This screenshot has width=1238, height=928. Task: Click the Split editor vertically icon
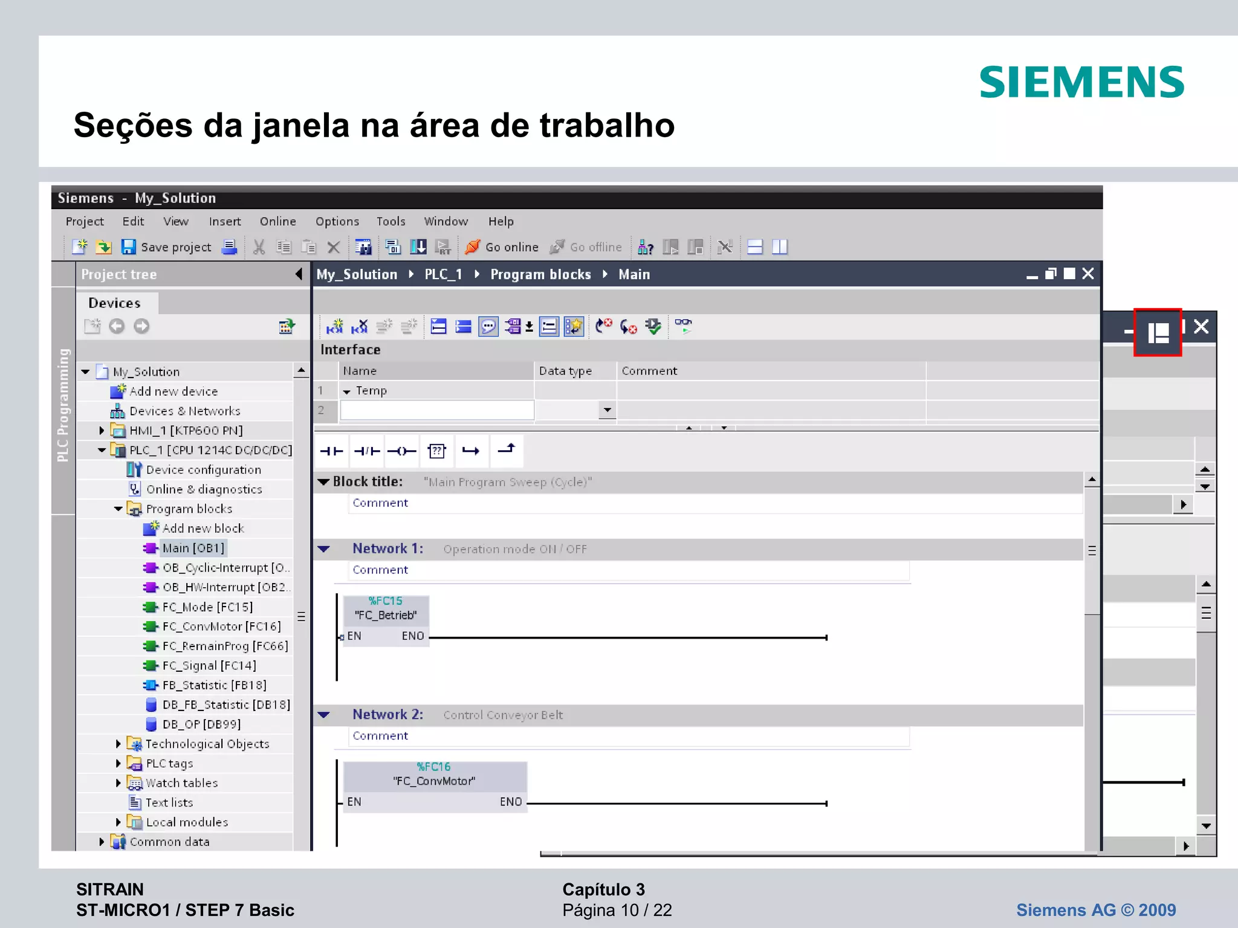780,246
